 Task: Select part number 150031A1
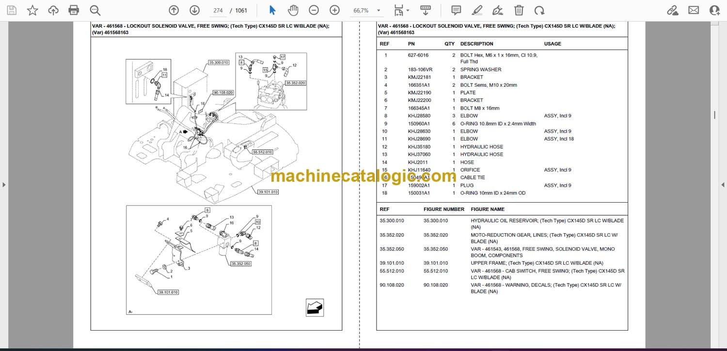(x=419, y=193)
